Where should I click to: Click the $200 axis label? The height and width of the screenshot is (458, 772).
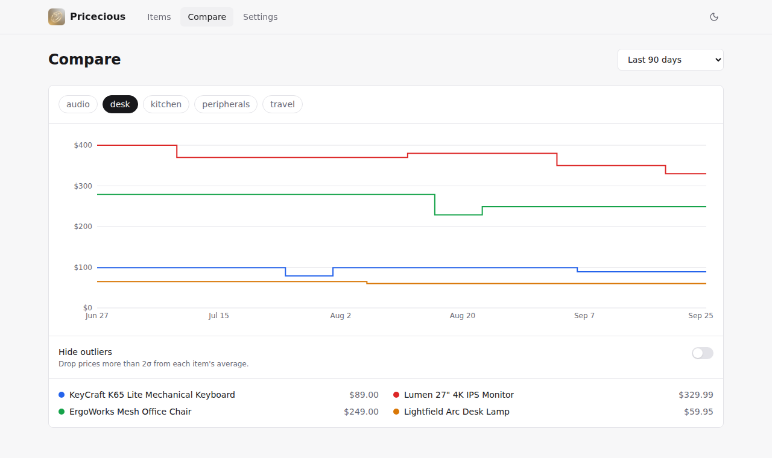[x=83, y=227]
